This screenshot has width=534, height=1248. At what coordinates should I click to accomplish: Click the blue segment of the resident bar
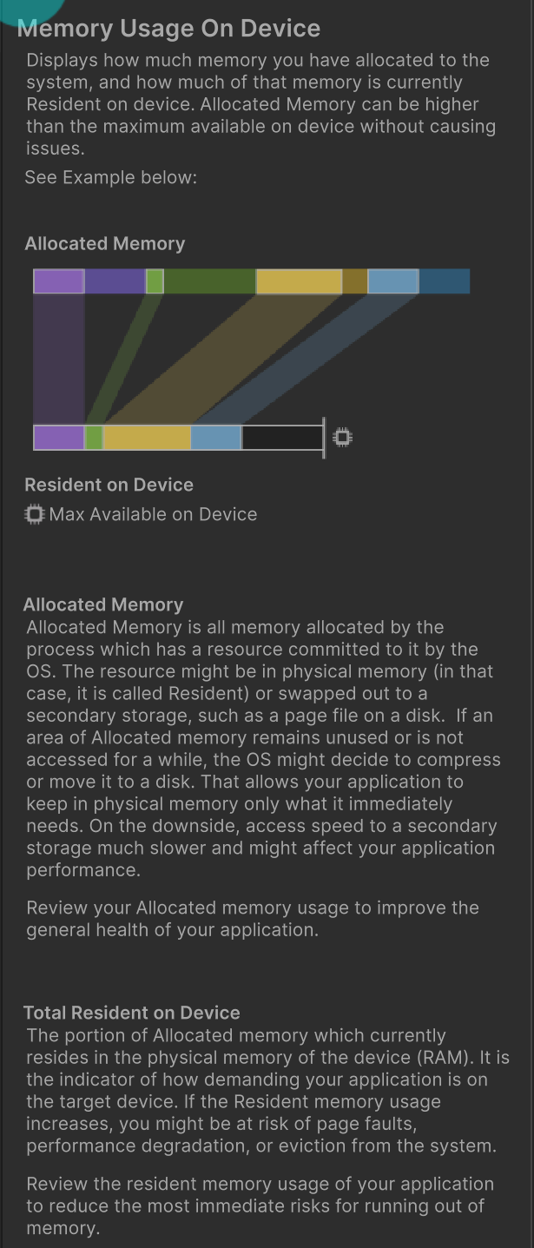point(216,438)
